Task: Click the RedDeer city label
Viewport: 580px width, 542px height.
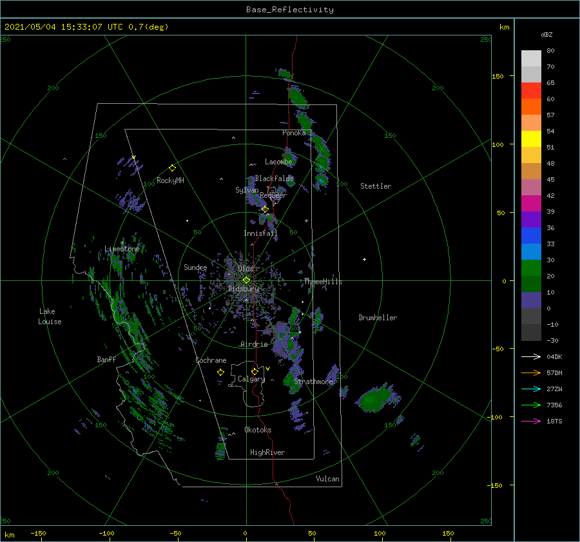Action: tap(273, 195)
